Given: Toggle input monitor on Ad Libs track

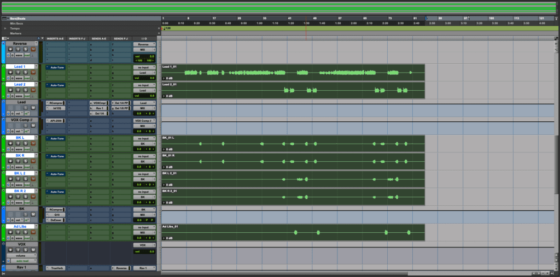Looking at the screenshot, I should click(x=18, y=232).
